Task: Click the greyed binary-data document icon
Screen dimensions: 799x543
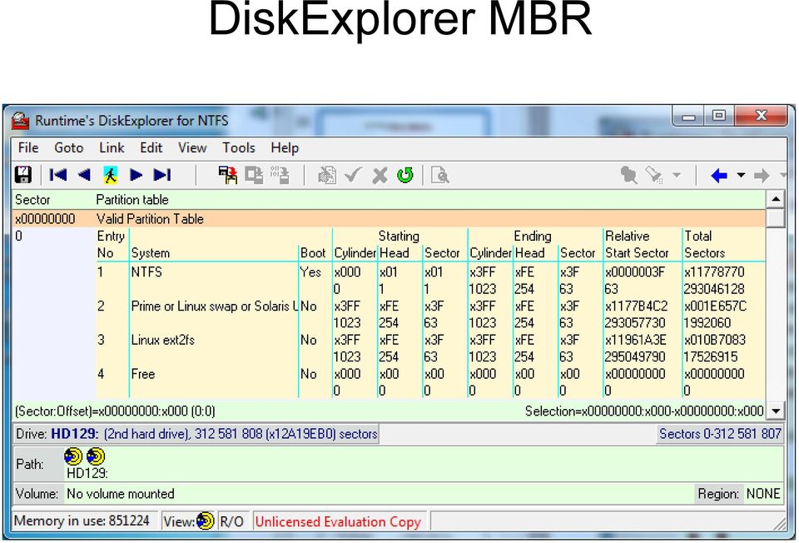Action: coord(280,175)
